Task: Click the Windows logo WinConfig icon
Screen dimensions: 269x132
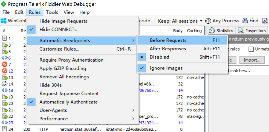Action: coord(3,21)
